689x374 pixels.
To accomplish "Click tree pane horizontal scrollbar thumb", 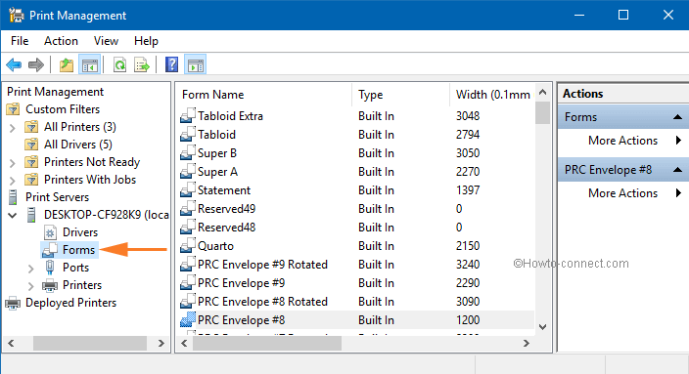I will click(x=90, y=344).
